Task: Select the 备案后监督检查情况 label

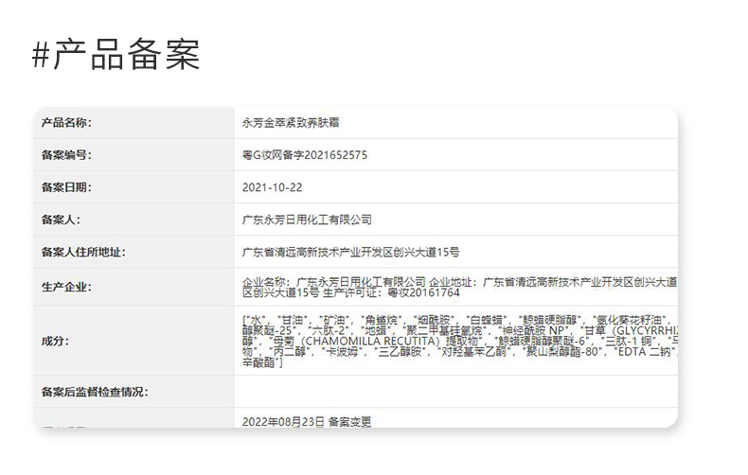Action: coord(95,392)
